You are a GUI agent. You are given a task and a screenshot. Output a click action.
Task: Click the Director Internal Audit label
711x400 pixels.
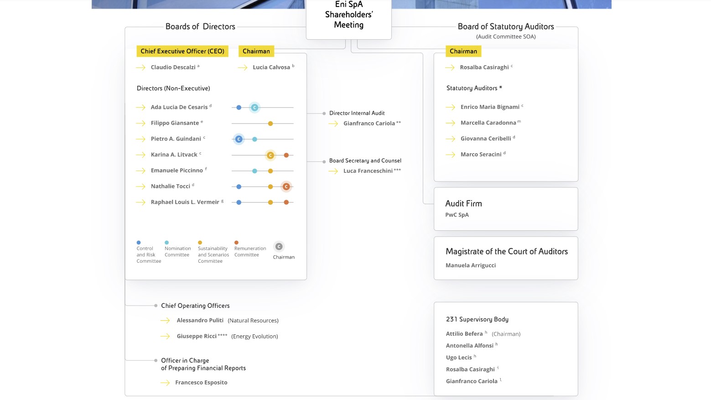[x=357, y=113]
